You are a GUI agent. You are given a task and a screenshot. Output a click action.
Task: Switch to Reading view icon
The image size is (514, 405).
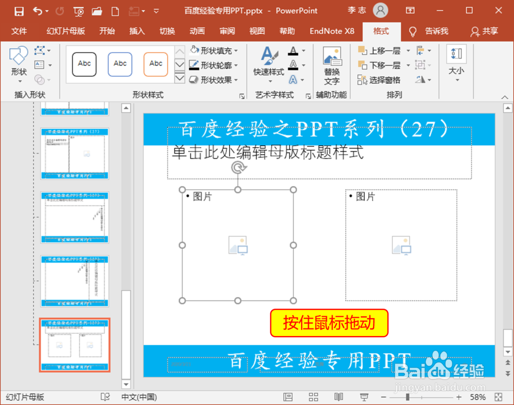coord(339,397)
